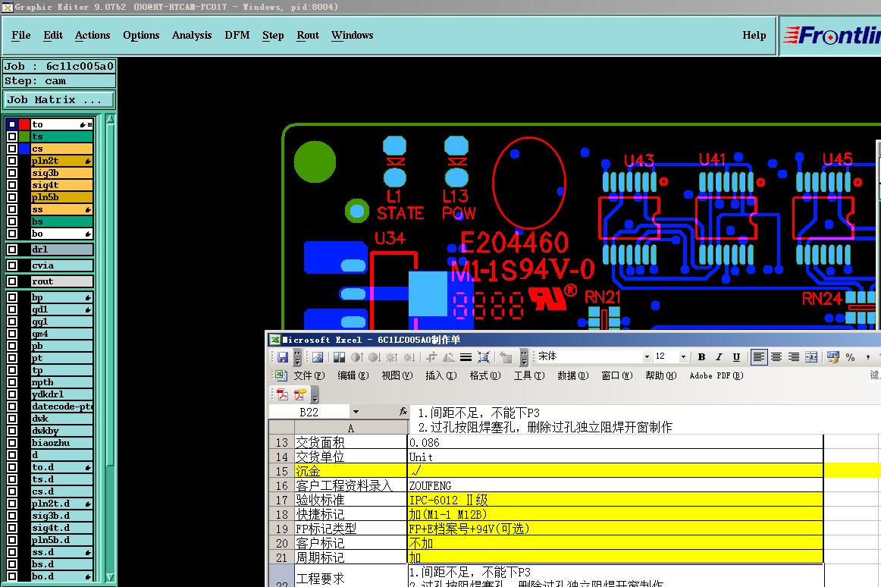Center cell text in Excel

coord(776,357)
